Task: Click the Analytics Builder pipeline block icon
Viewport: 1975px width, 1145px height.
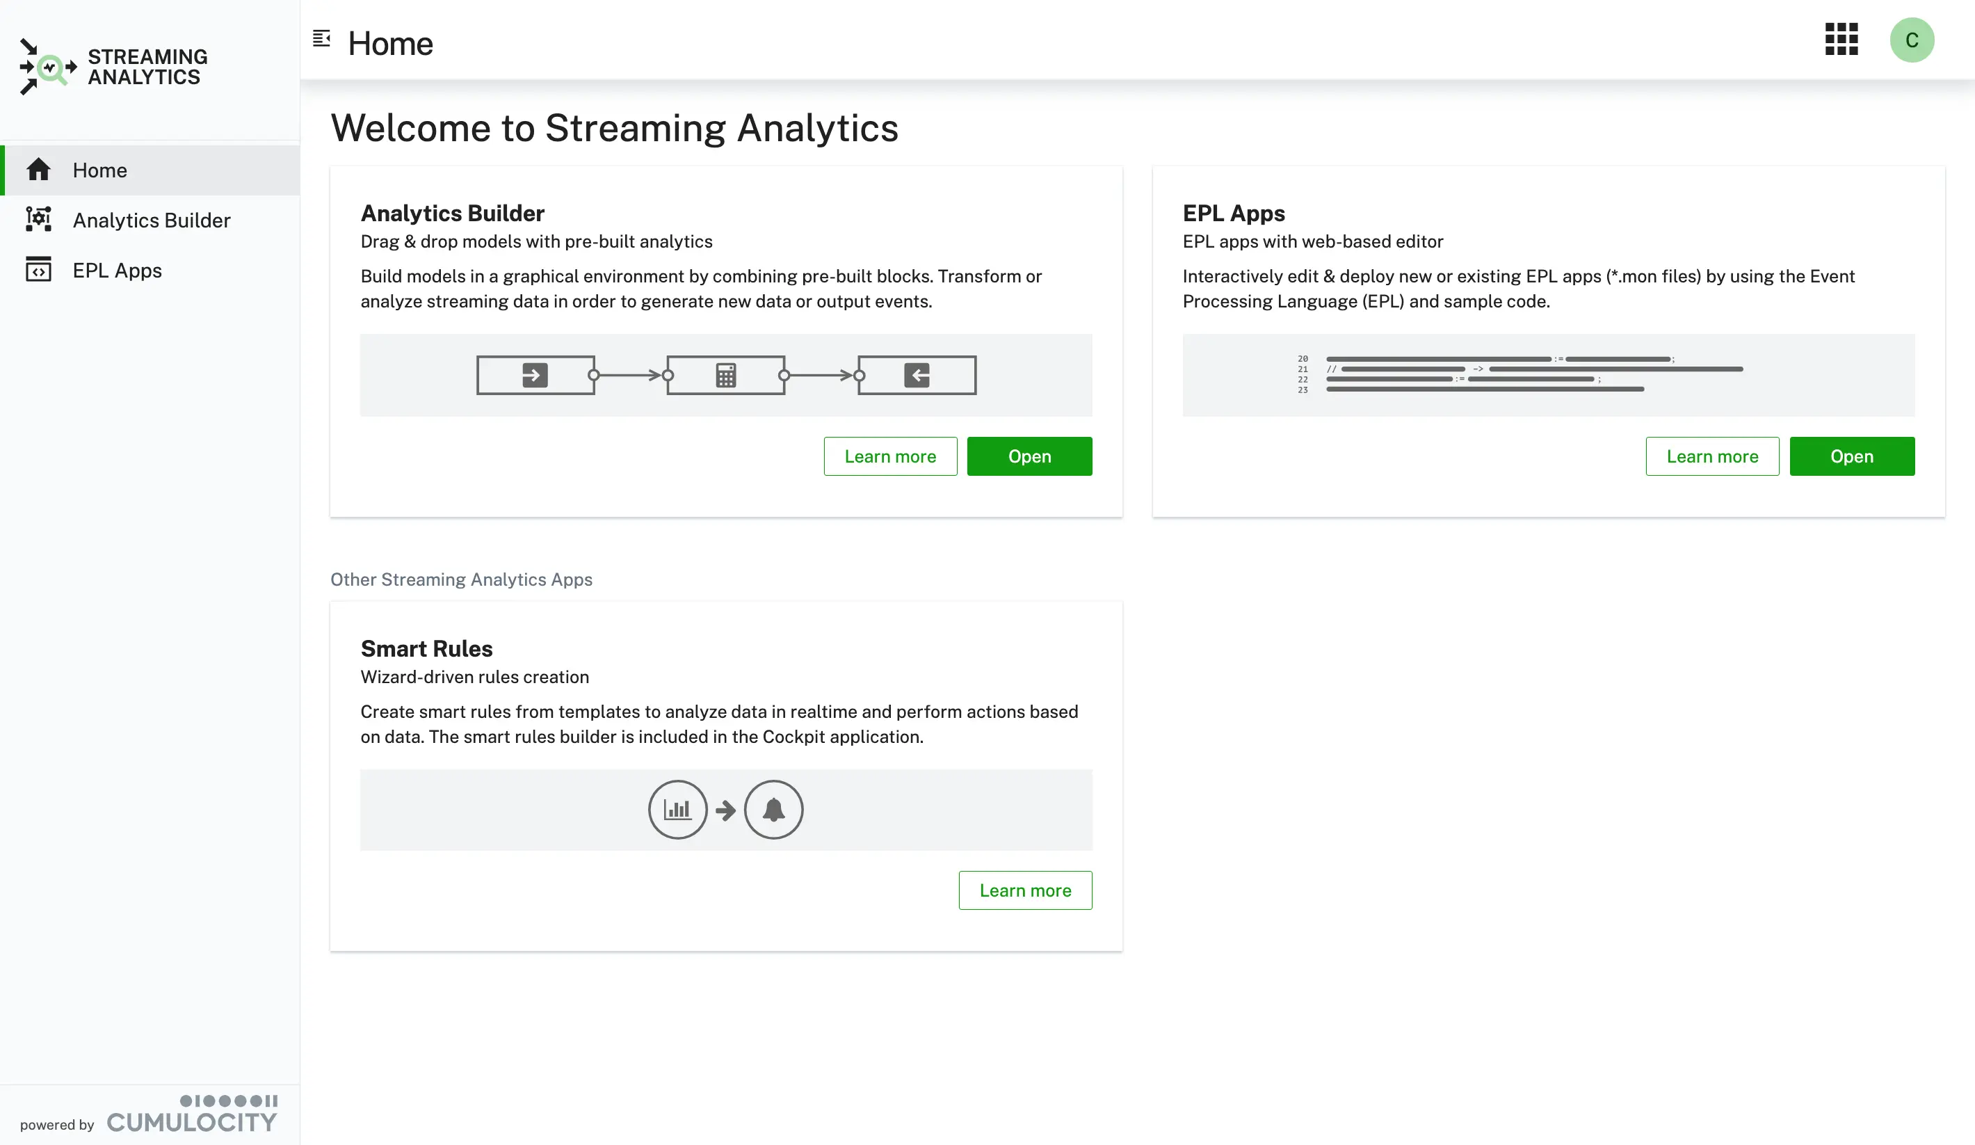Action: [726, 374]
